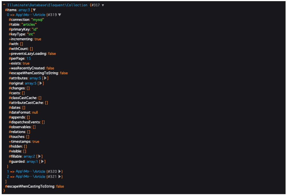This screenshot has height=195, width=287.
Task: Collapse the Article #319 object
Action: point(60,15)
